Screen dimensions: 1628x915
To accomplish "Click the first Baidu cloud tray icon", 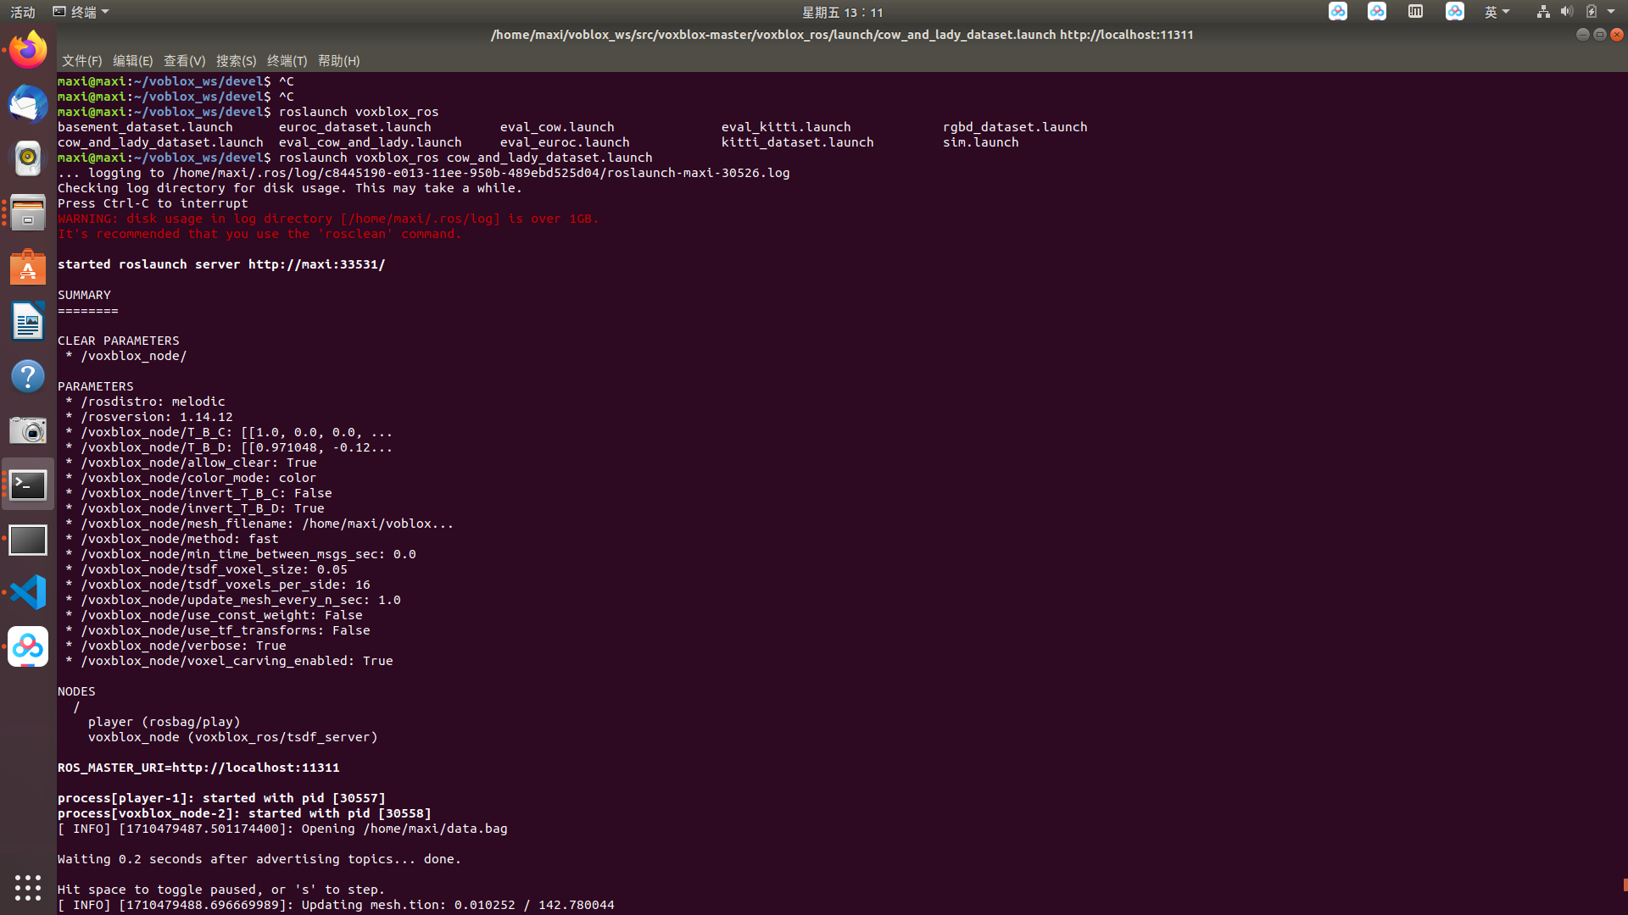I will (1338, 12).
